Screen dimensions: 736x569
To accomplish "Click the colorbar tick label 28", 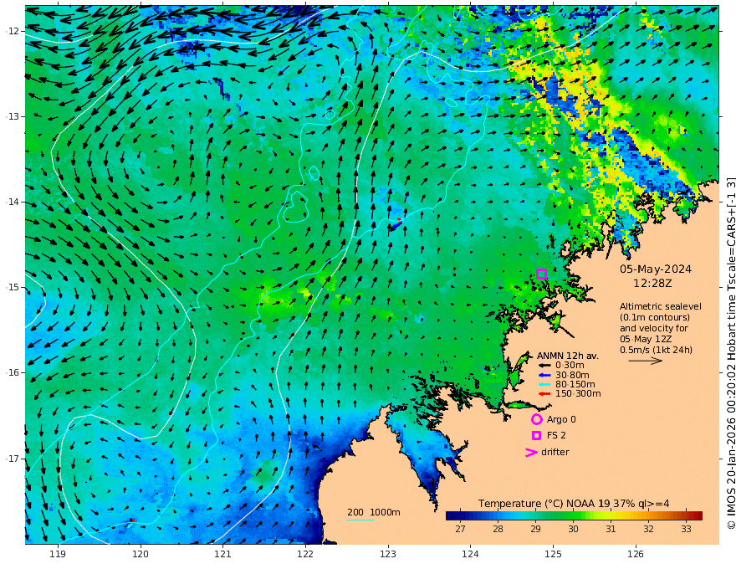I will (498, 529).
